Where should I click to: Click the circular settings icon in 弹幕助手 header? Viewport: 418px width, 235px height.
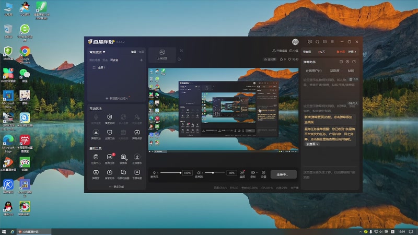point(347,62)
